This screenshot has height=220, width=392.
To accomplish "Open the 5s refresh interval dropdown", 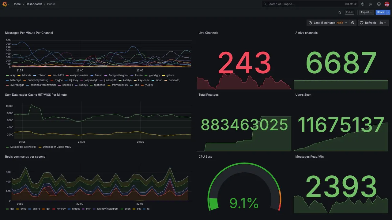I will (383, 23).
